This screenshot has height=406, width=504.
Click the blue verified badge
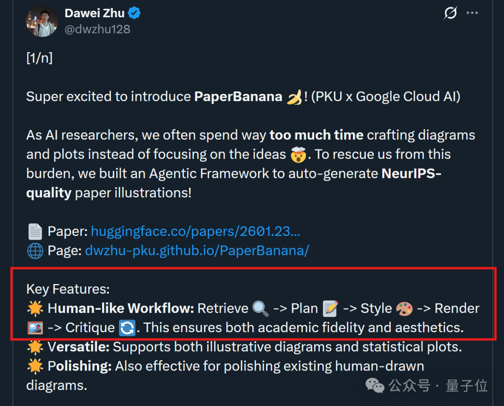(x=134, y=13)
